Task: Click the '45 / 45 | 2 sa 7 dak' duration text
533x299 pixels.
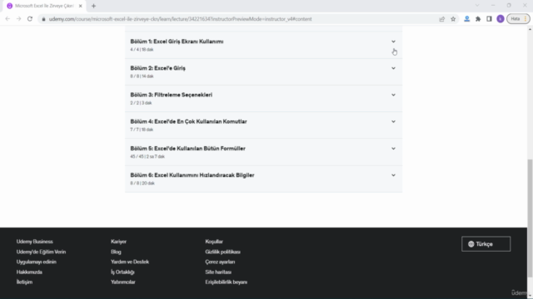Action: click(x=147, y=157)
